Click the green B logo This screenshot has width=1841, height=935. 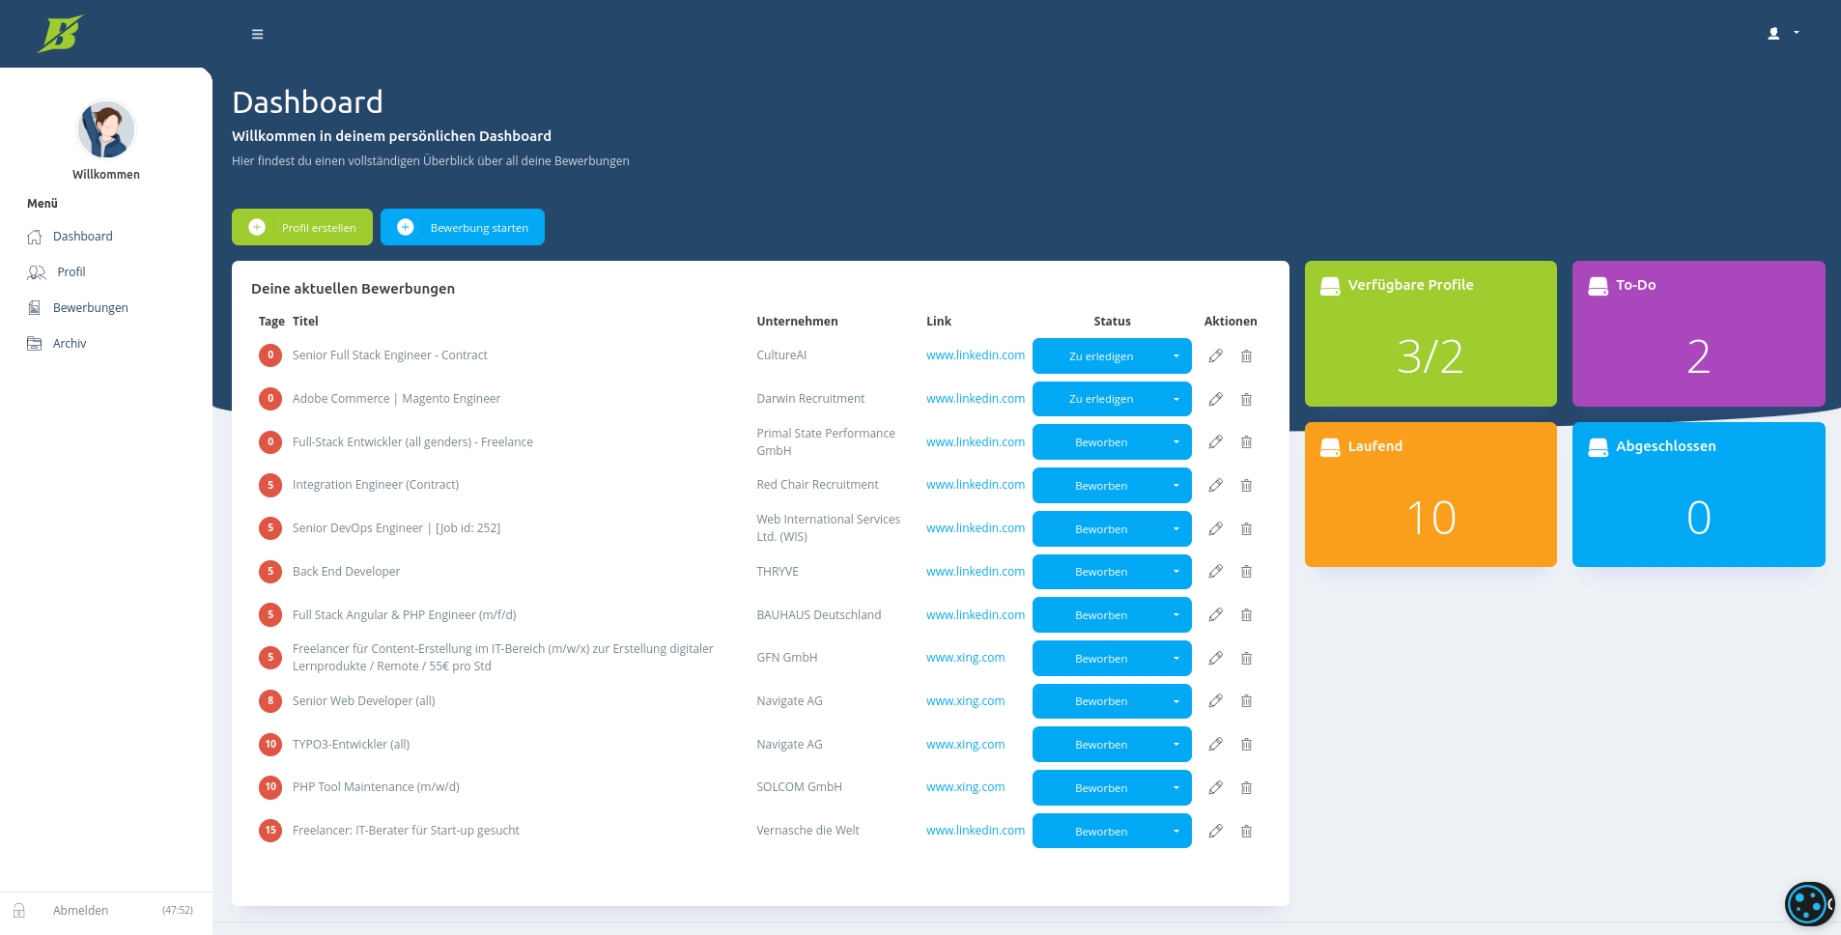[x=60, y=34]
